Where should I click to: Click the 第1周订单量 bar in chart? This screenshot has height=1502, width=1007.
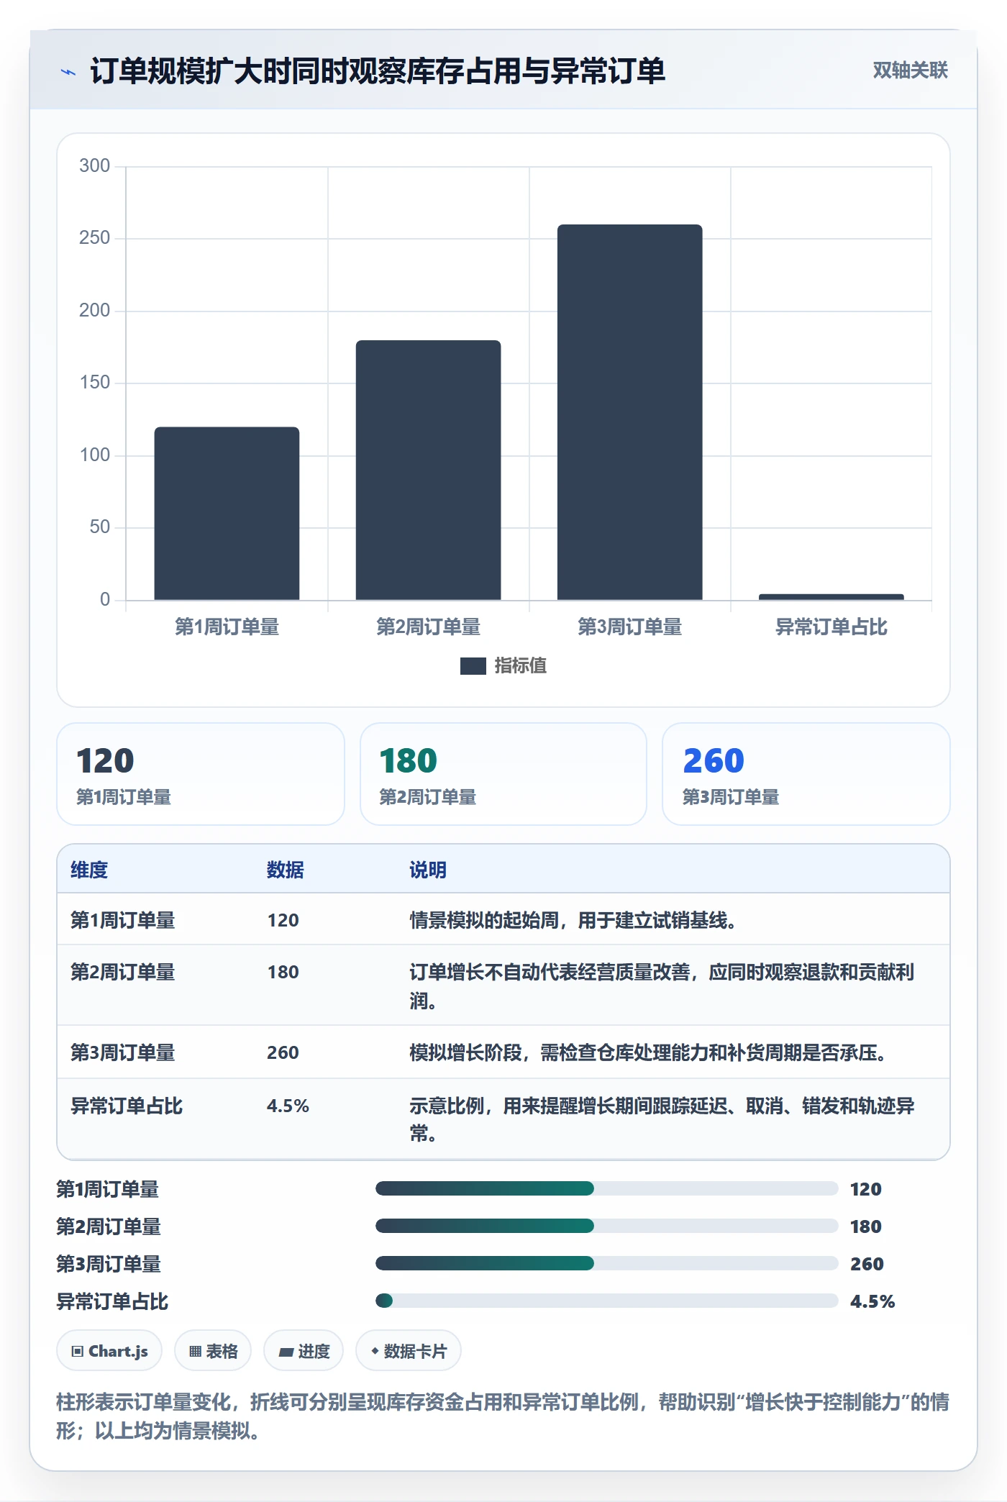[x=227, y=514]
